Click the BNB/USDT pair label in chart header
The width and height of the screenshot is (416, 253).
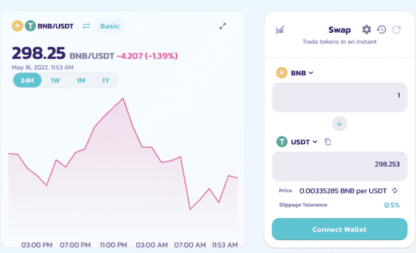55,26
